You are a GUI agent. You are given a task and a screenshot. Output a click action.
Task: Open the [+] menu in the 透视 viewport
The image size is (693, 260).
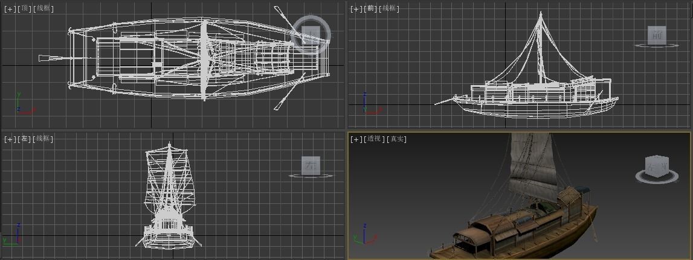coord(356,139)
